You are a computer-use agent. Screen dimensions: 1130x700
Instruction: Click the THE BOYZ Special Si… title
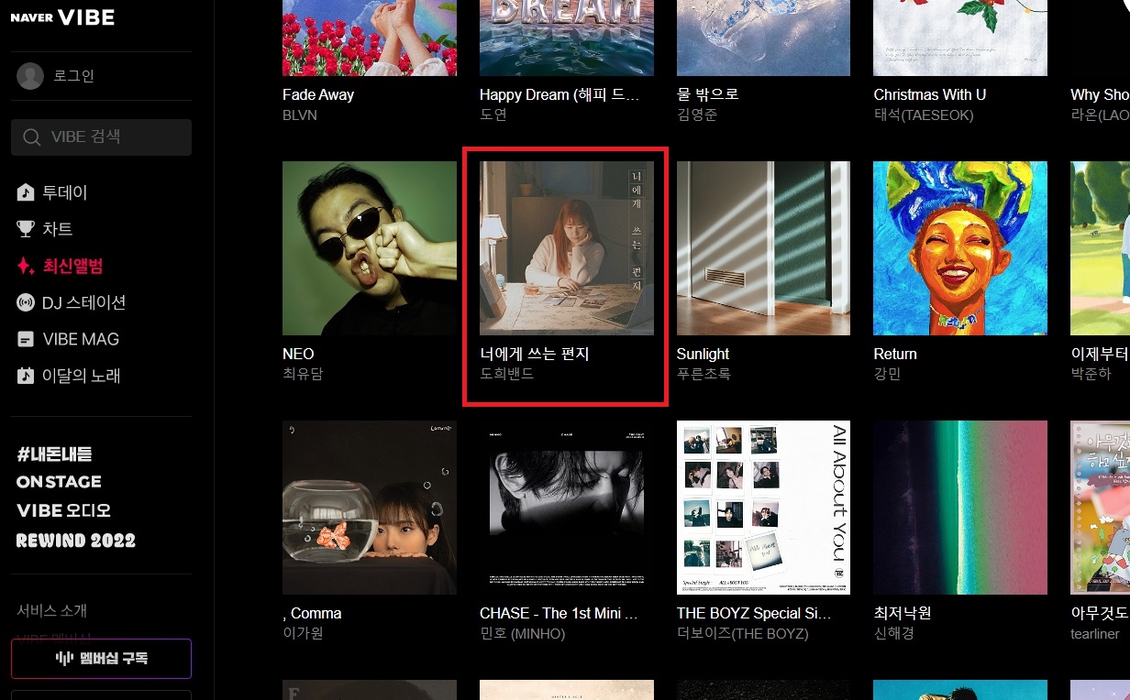(755, 613)
